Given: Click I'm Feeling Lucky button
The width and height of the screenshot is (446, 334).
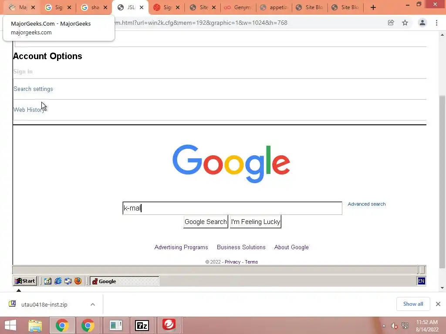Looking at the screenshot, I should [x=255, y=222].
